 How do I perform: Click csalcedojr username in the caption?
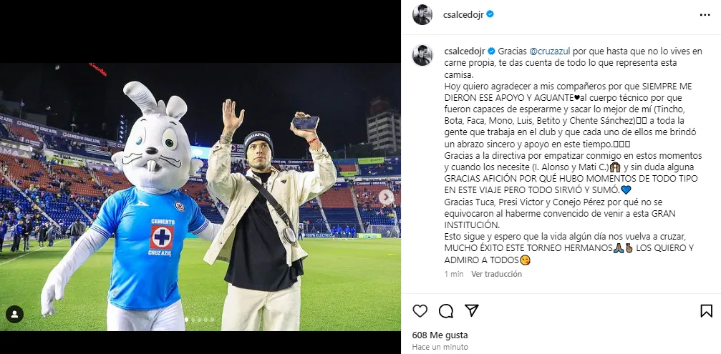pos(465,51)
